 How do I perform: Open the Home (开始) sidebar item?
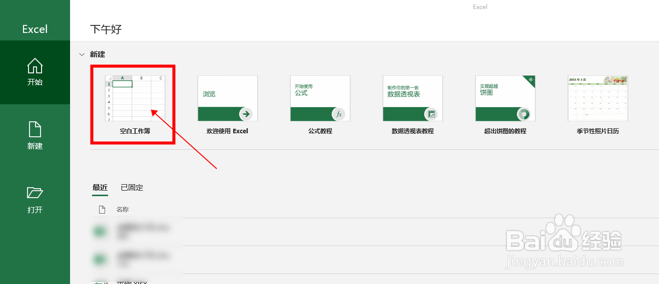tap(35, 72)
